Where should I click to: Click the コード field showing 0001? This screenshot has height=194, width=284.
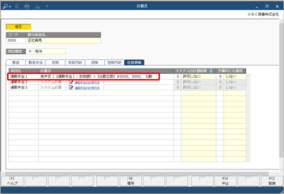click(x=16, y=40)
